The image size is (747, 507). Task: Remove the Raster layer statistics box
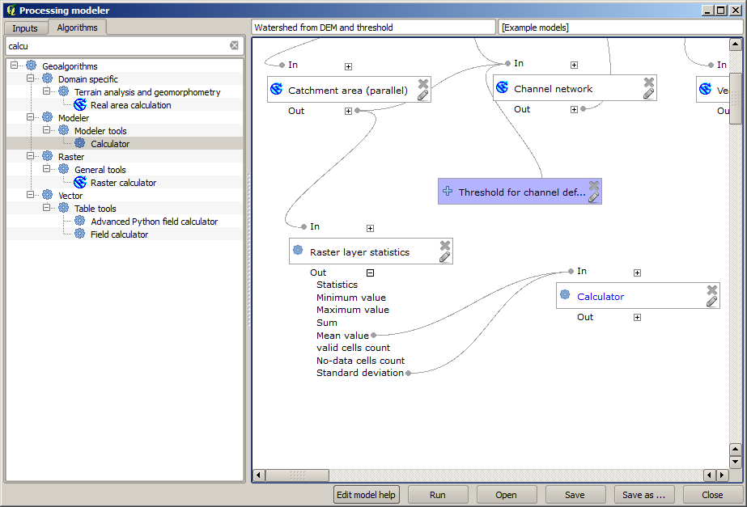click(444, 243)
